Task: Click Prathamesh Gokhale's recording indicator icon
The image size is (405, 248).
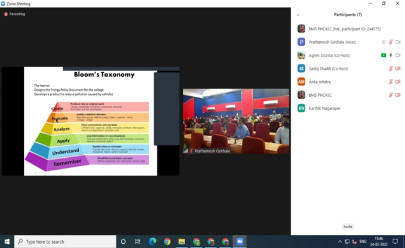Action: pos(383,42)
